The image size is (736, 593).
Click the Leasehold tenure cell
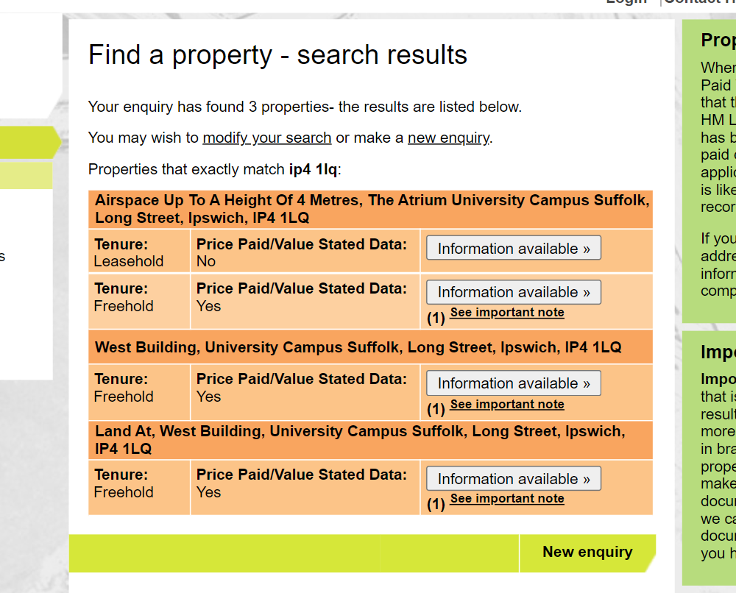139,252
